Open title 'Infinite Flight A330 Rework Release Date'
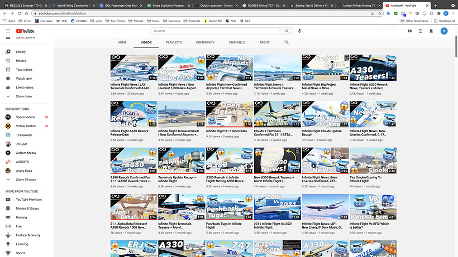 (x=130, y=133)
